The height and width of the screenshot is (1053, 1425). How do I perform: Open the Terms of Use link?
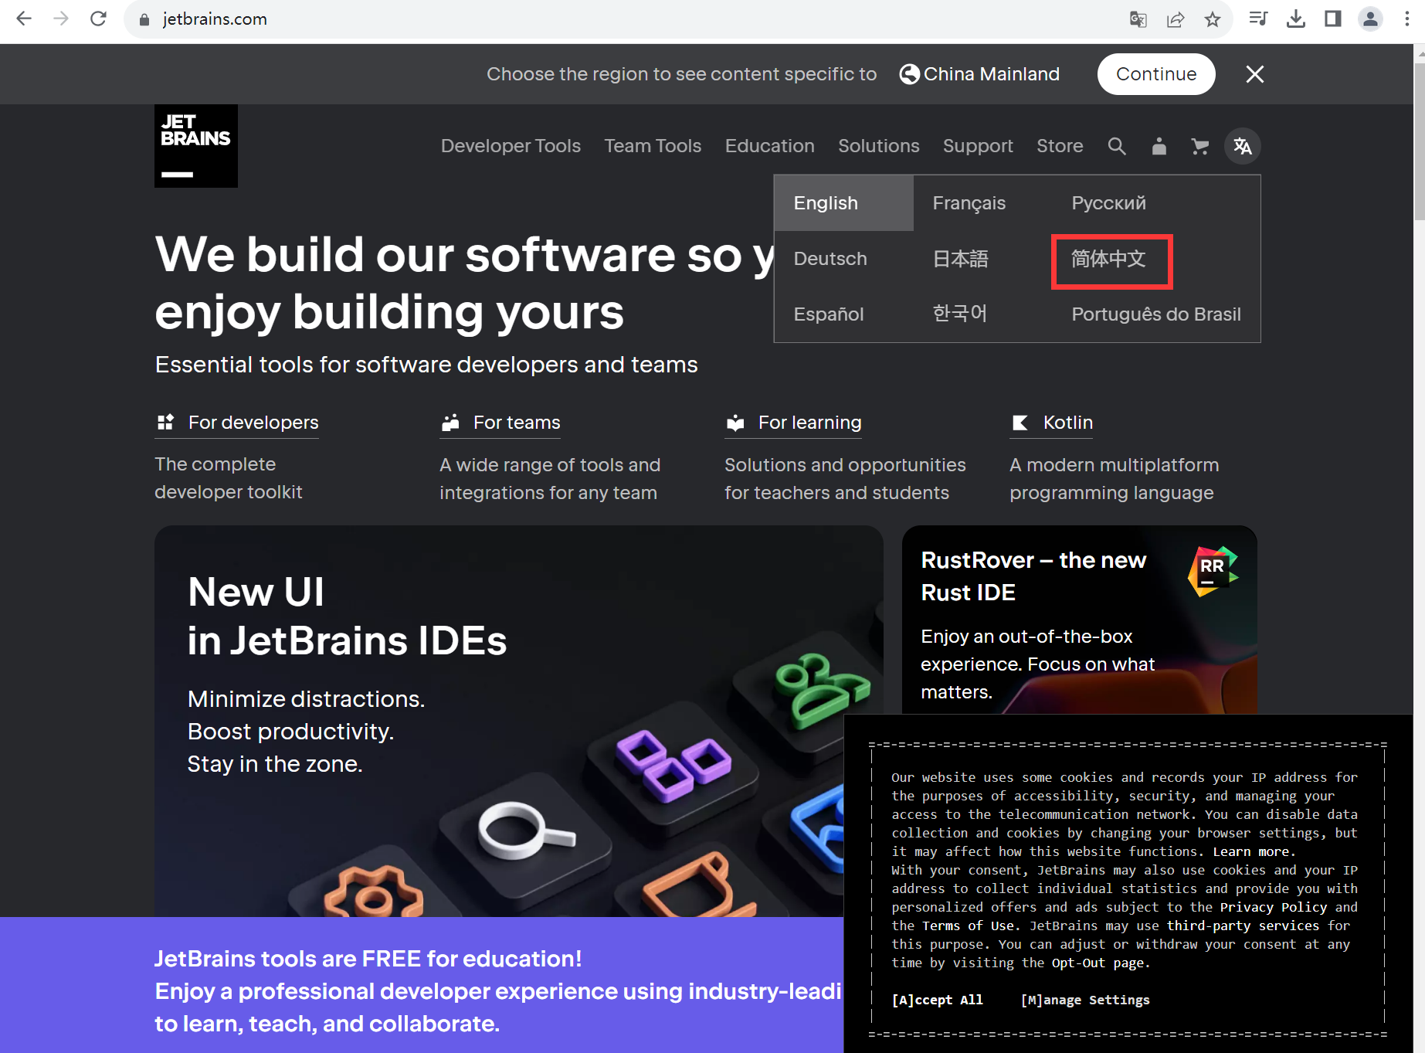pyautogui.click(x=968, y=926)
